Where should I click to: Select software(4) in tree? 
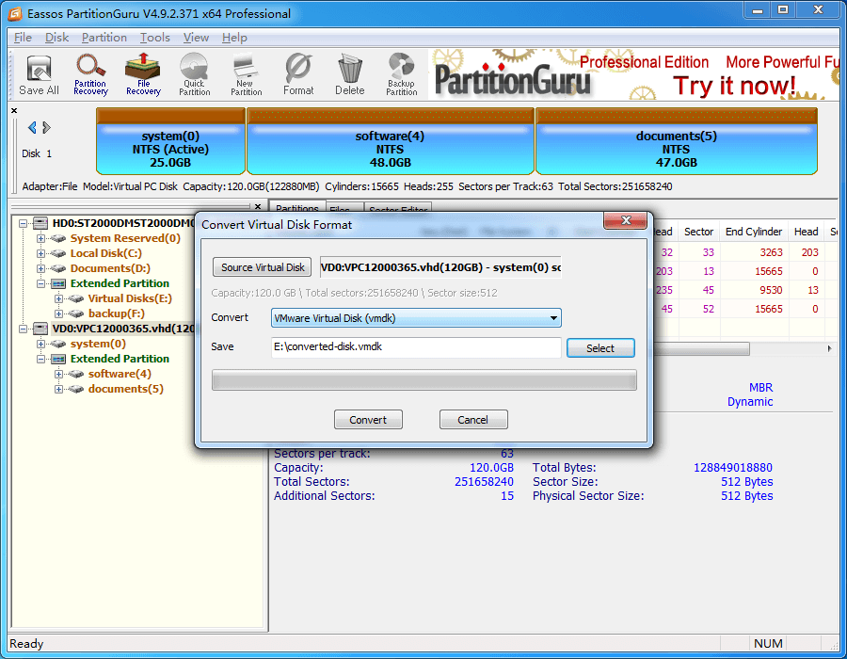coord(120,374)
